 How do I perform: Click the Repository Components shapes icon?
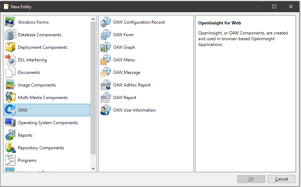pyautogui.click(x=10, y=148)
